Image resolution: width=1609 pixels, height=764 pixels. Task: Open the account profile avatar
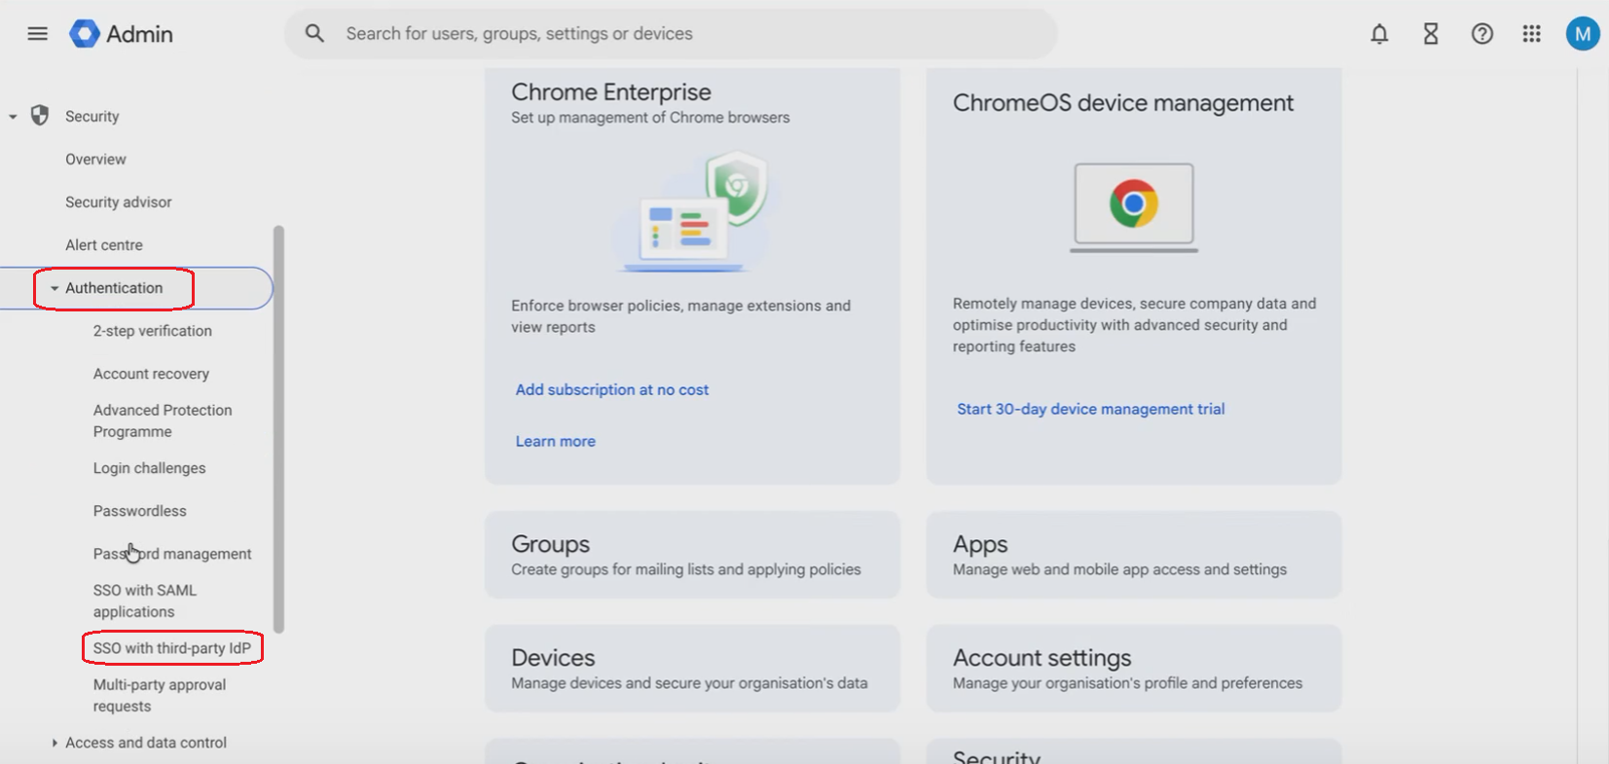(x=1582, y=34)
